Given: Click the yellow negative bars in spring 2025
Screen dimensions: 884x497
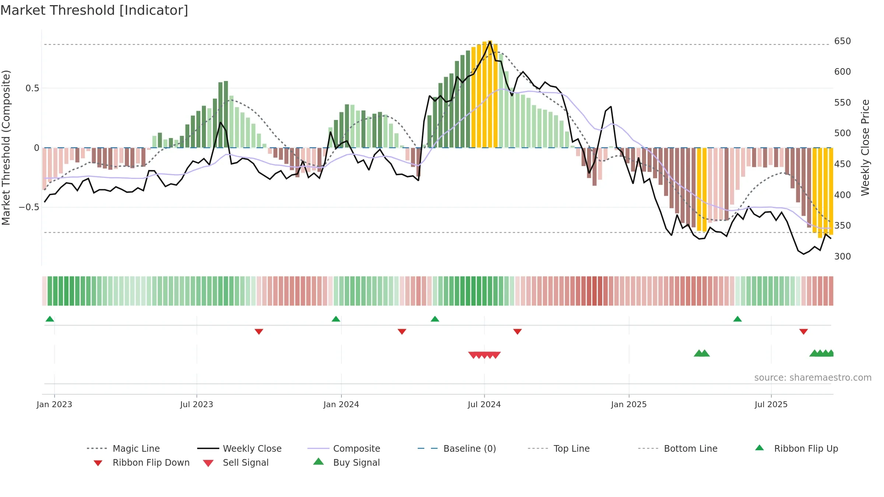Looking at the screenshot, I should 702,190.
